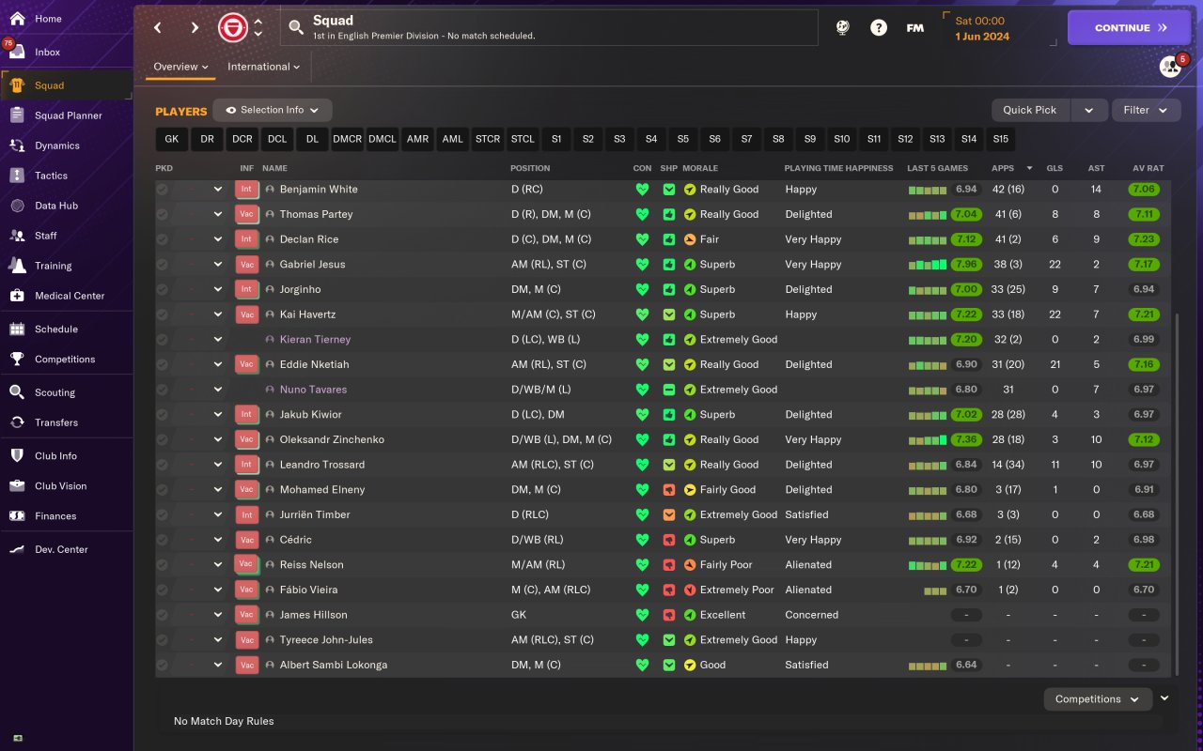Toggle the pick checkbox for Albert Sambi Lokonga

pos(163,665)
